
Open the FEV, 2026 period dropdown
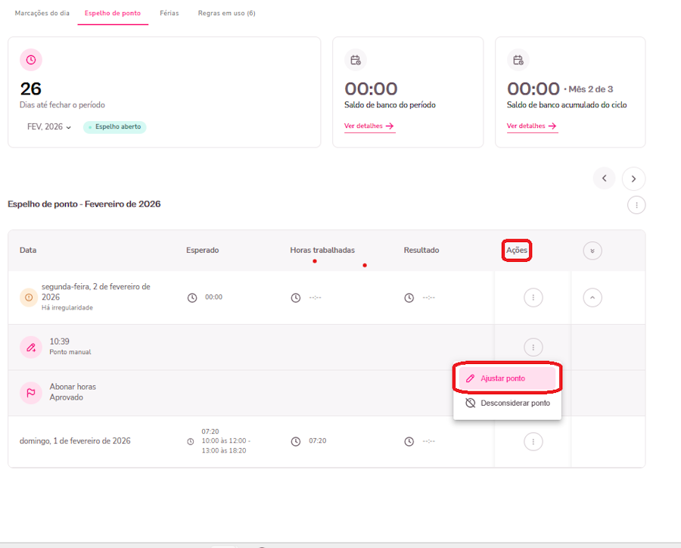point(49,127)
